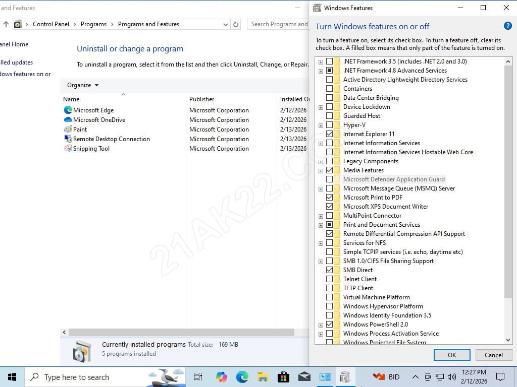Check the TFTP Client checkbox

329,288
